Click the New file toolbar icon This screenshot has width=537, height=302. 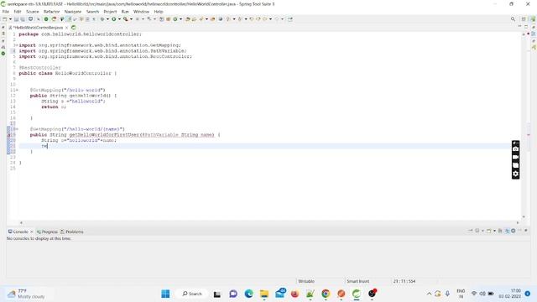[5, 19]
